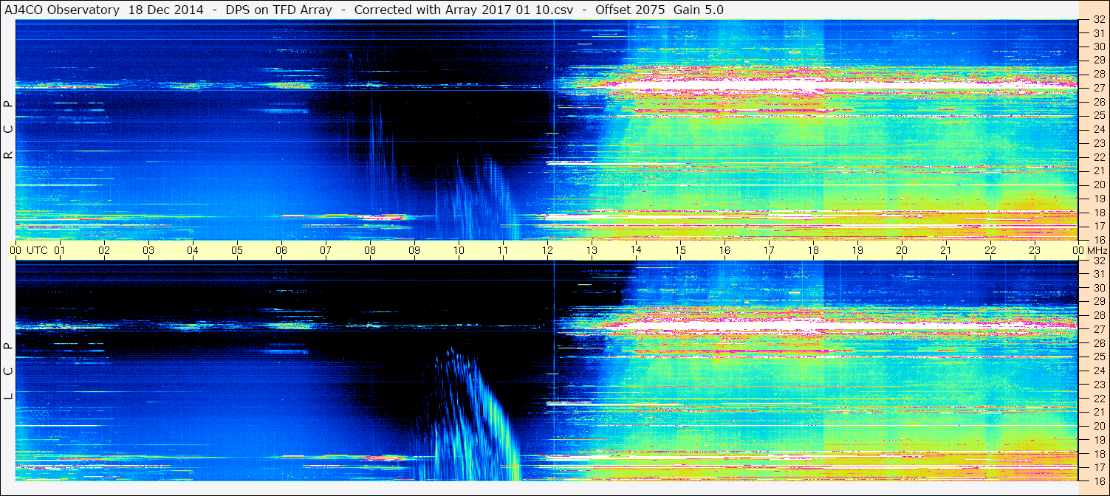Image resolution: width=1110 pixels, height=496 pixels.
Task: Click the 08 hour mark on UTC axis
Action: click(370, 250)
